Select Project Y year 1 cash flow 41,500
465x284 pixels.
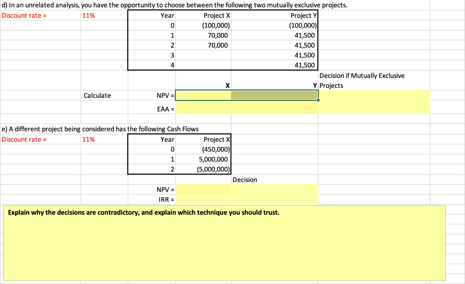tap(274, 35)
